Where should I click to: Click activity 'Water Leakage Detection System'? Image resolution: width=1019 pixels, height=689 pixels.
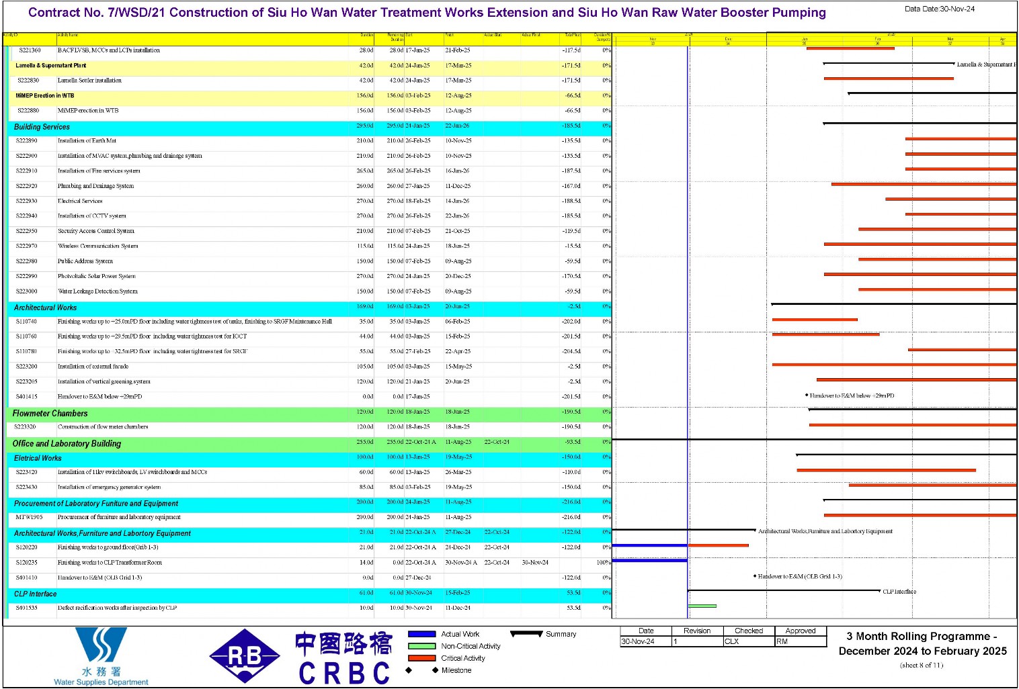click(x=97, y=291)
